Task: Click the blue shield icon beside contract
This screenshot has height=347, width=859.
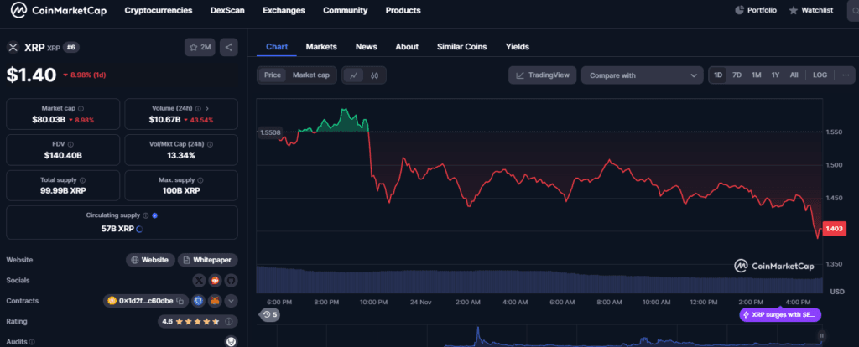Action: click(x=198, y=300)
